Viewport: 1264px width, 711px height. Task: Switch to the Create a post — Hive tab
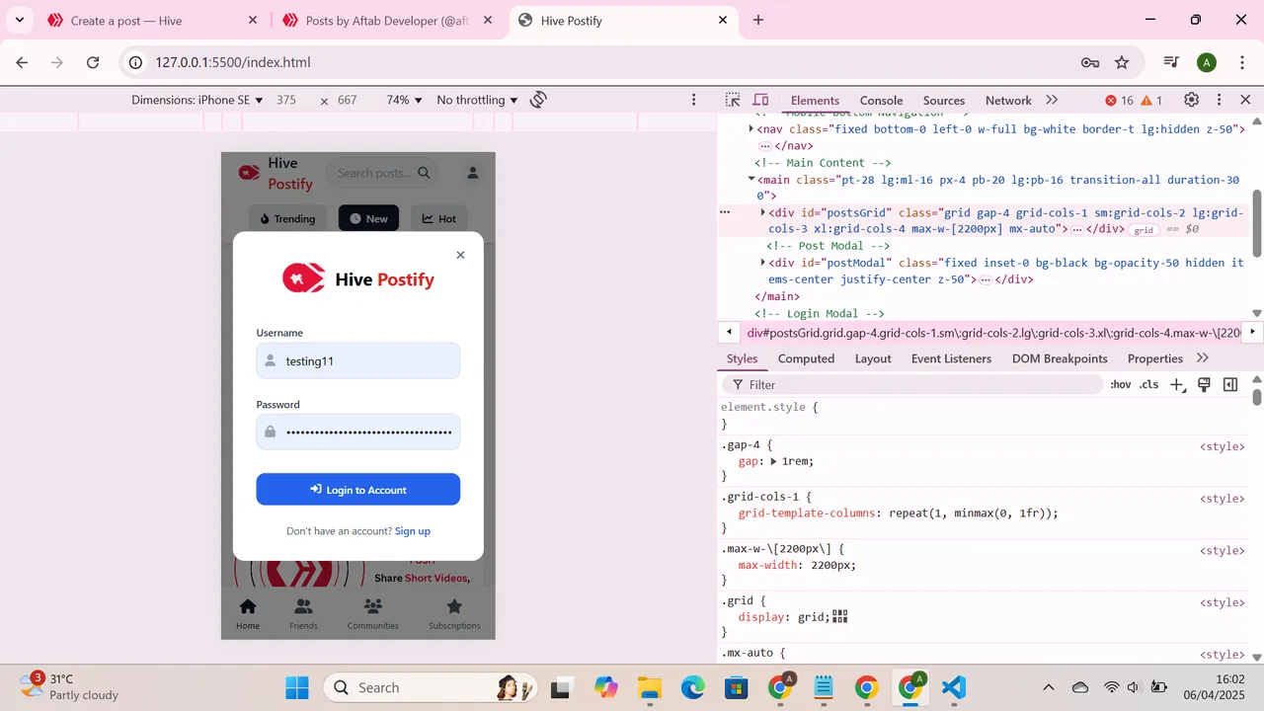pyautogui.click(x=128, y=20)
